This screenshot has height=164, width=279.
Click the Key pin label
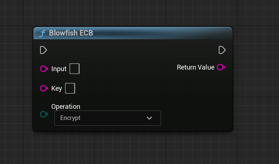(x=56, y=88)
